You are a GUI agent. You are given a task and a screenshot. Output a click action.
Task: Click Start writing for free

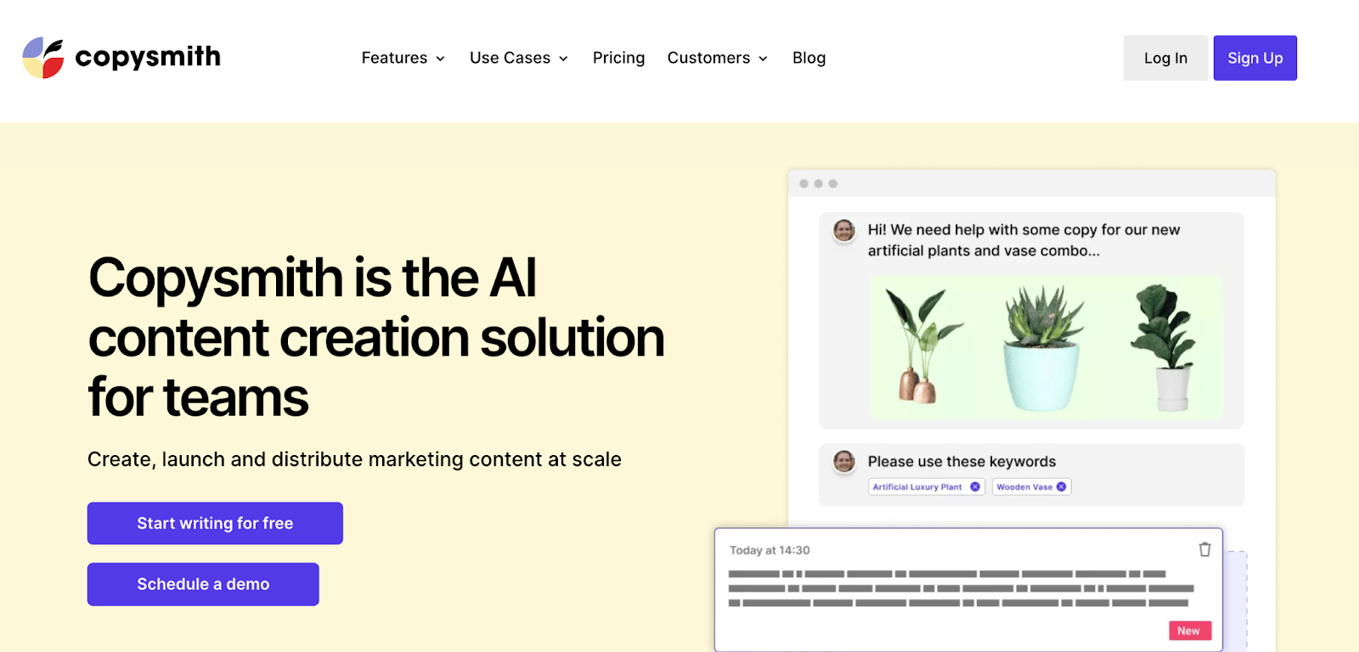[215, 523]
